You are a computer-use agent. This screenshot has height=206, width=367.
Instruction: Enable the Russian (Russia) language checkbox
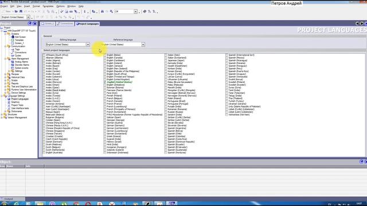[x=166, y=112]
